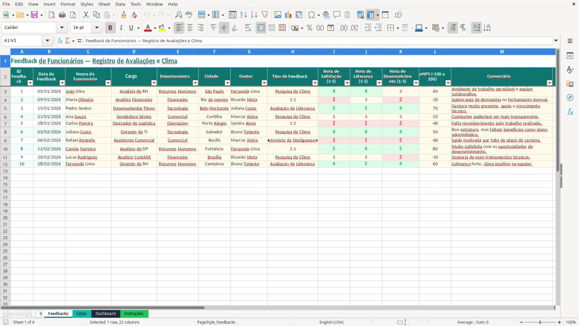Open the font size dropdown
Viewport: 579px width, 326px height.
(97, 28)
